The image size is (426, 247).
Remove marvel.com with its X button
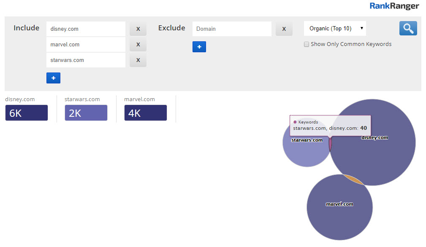[138, 45]
